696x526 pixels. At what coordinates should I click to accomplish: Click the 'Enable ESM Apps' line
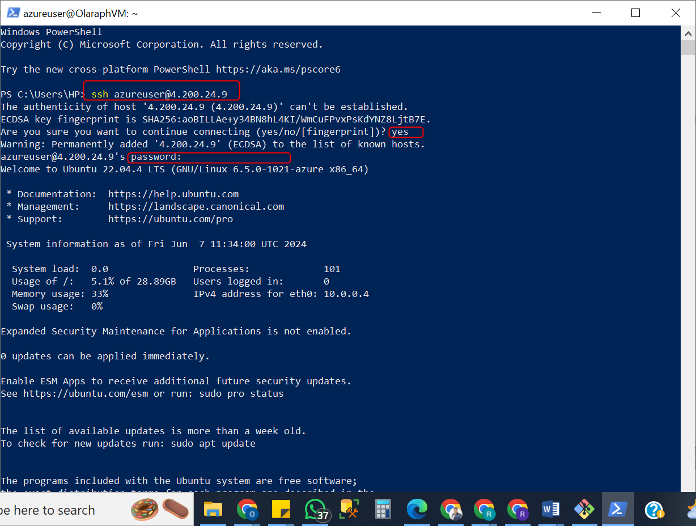pyautogui.click(x=176, y=381)
